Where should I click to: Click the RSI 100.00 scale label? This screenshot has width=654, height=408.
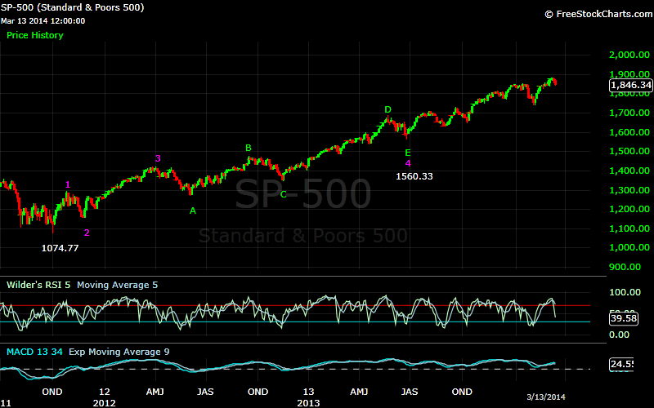[625, 292]
